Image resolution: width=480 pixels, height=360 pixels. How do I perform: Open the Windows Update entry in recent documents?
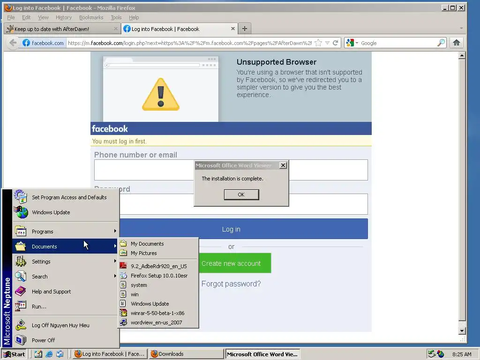(x=158, y=304)
